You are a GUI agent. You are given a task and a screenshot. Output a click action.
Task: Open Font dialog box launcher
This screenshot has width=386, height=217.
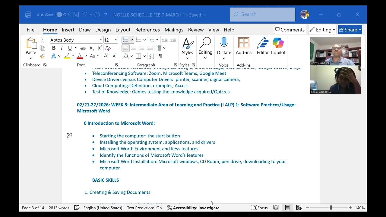[x=117, y=65]
